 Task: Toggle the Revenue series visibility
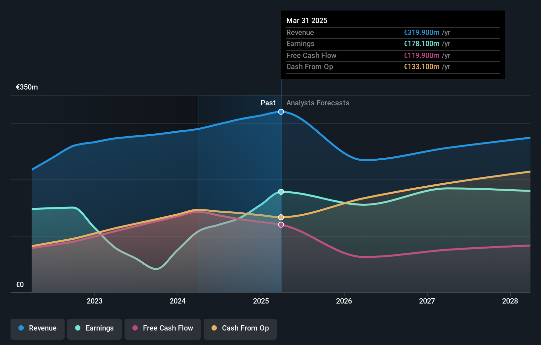click(37, 329)
